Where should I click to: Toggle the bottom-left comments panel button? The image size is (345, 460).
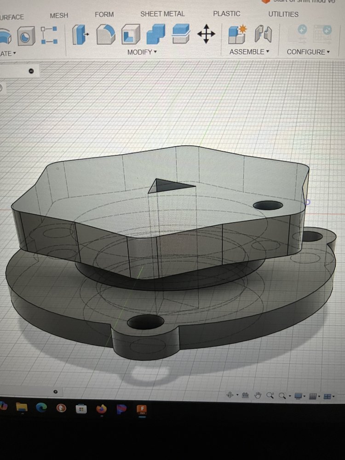coord(55,391)
